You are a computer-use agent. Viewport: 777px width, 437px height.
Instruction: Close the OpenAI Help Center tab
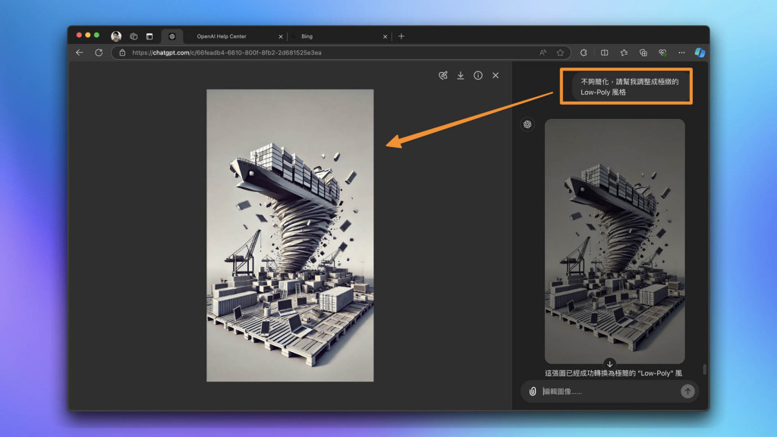pos(281,36)
